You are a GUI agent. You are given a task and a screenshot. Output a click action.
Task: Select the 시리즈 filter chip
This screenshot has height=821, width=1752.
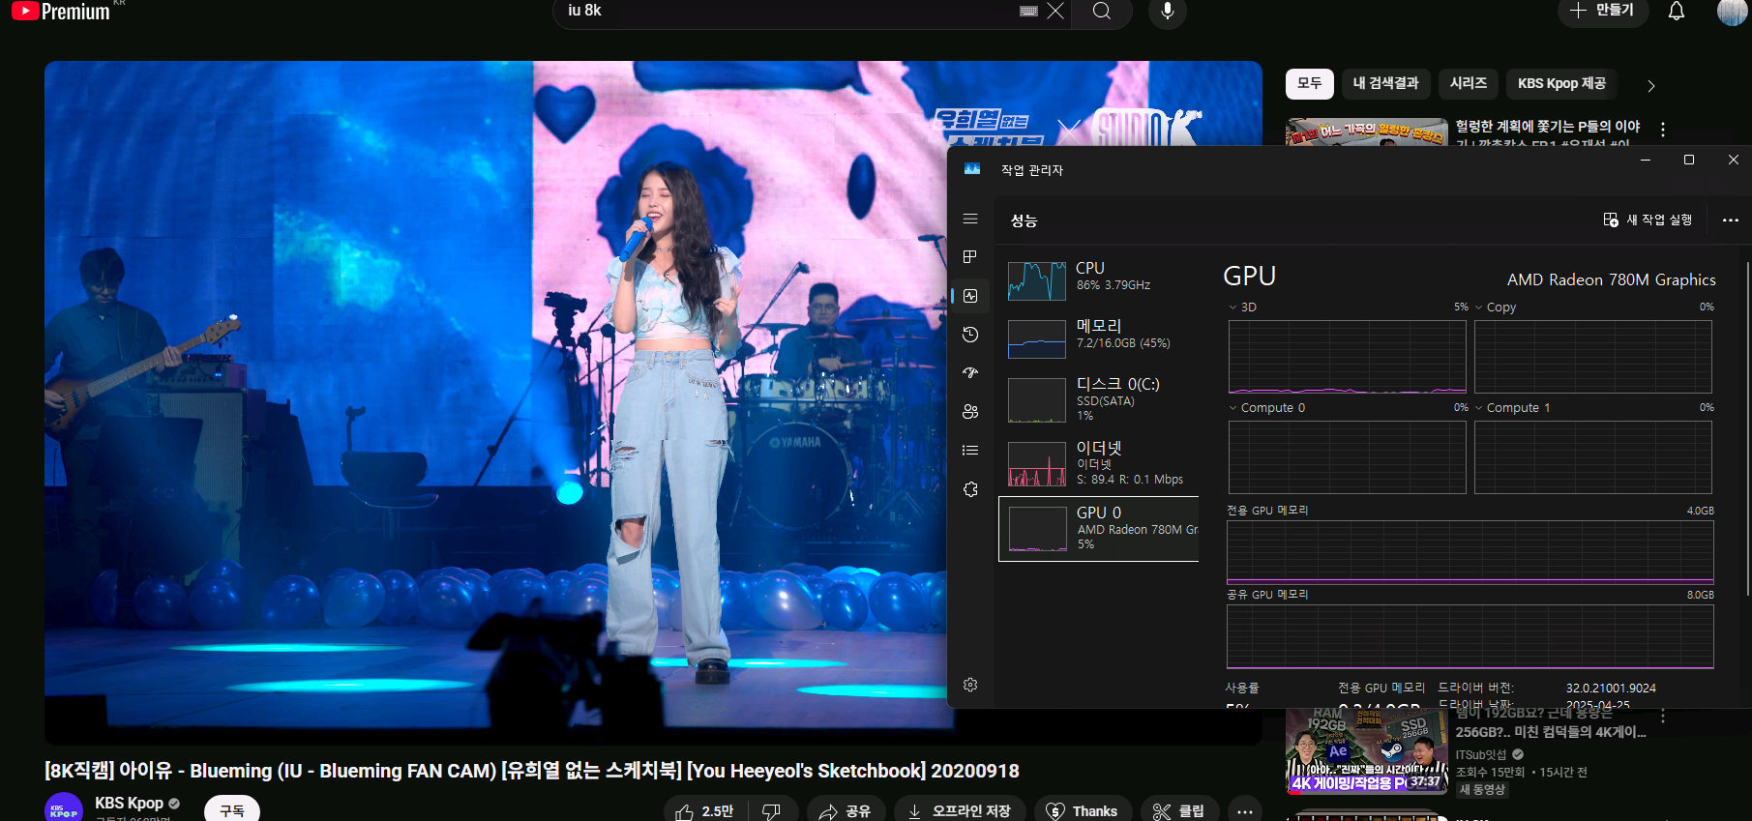pyautogui.click(x=1468, y=84)
